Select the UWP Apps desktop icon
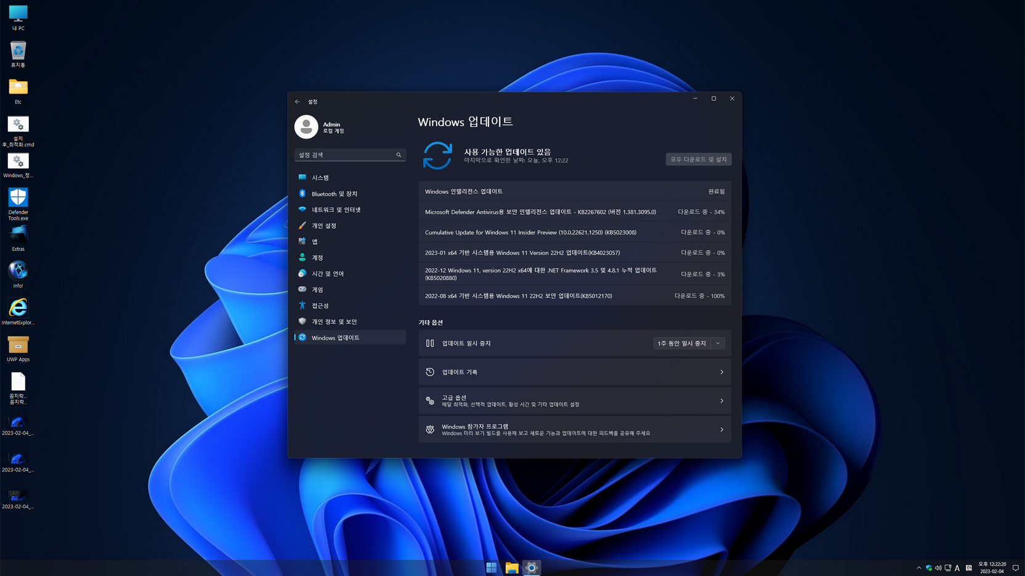 pos(18,349)
